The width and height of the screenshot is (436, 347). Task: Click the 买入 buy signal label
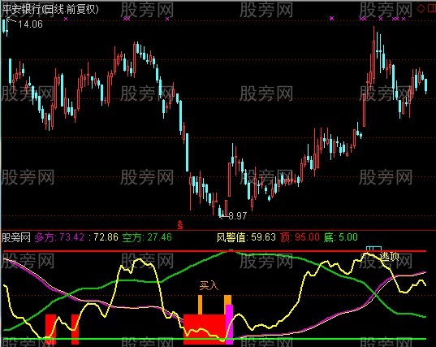point(209,285)
